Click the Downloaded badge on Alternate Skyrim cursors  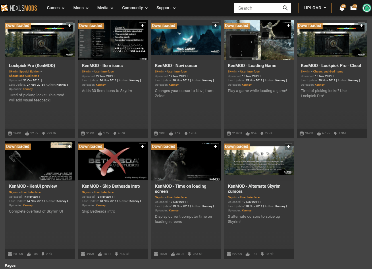pyautogui.click(x=236, y=146)
